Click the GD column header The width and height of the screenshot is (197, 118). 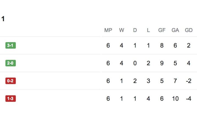(189, 30)
